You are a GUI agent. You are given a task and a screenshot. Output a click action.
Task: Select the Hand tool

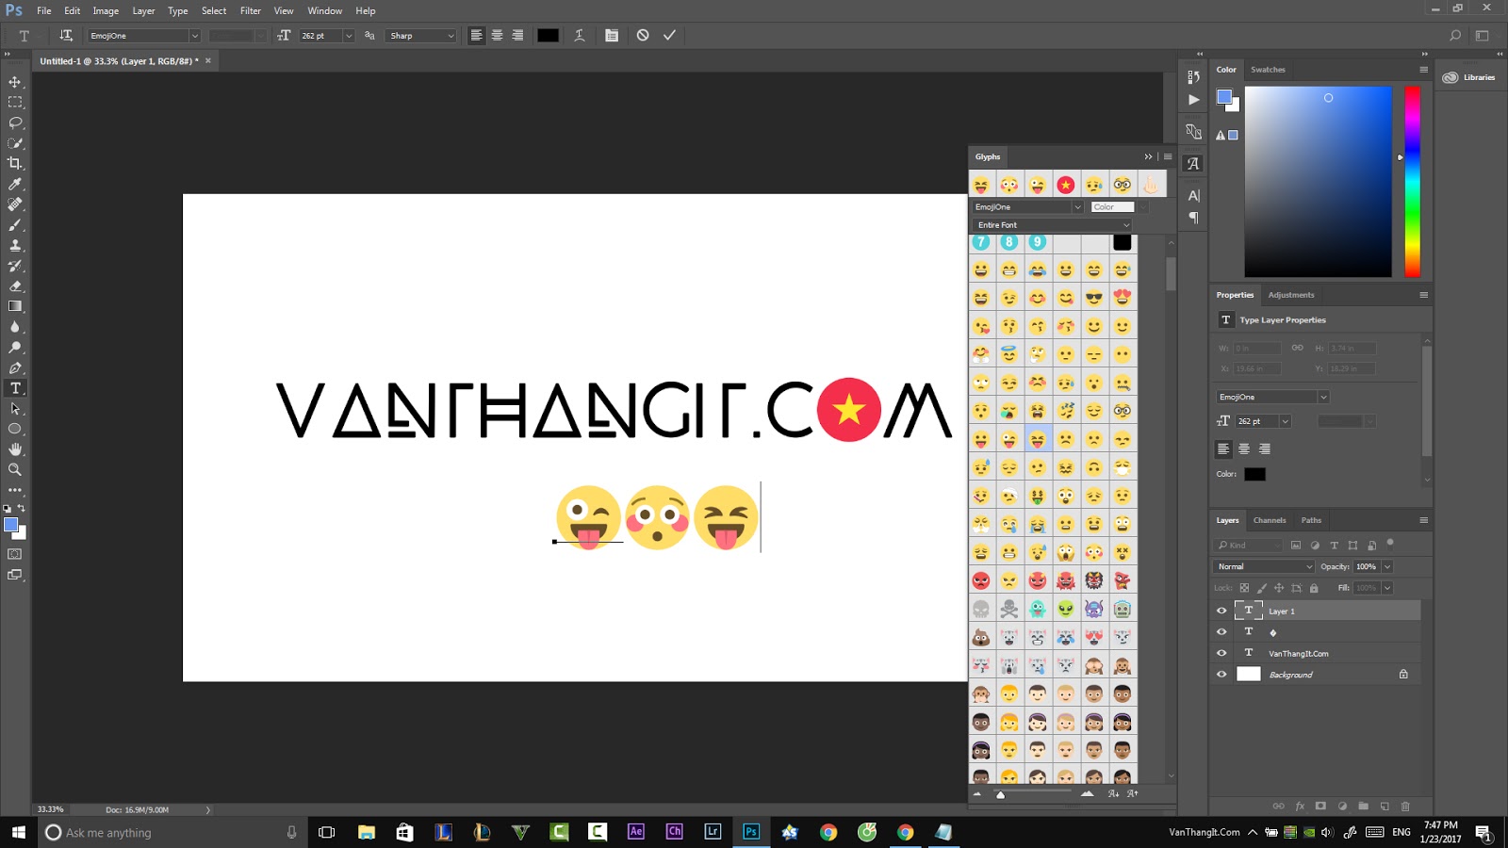tap(15, 449)
